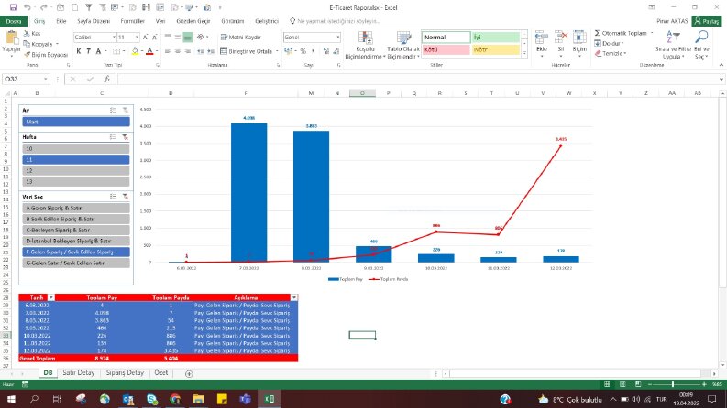Toggle multi-select on Veri Seç slicer
The width and height of the screenshot is (727, 408).
113,197
